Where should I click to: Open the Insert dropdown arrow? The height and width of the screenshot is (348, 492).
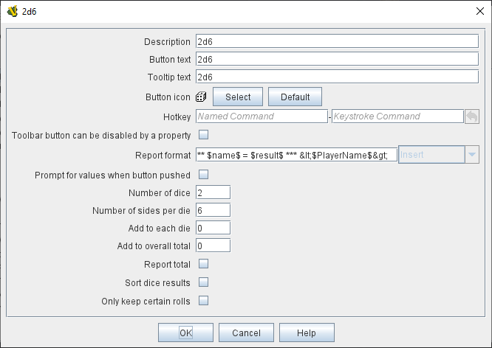(x=471, y=154)
